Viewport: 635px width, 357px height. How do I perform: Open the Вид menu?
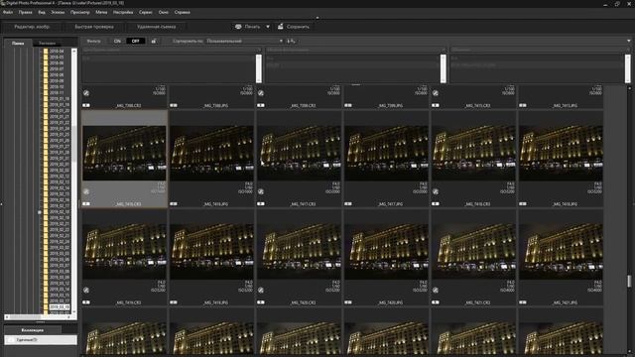[x=42, y=12]
